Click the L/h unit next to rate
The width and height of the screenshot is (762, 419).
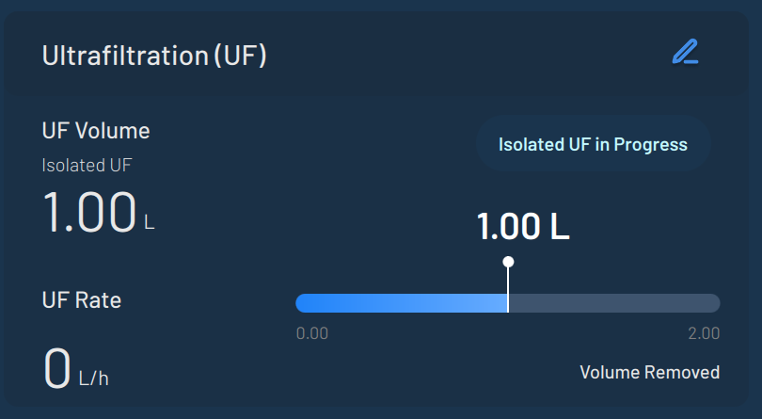tap(94, 379)
